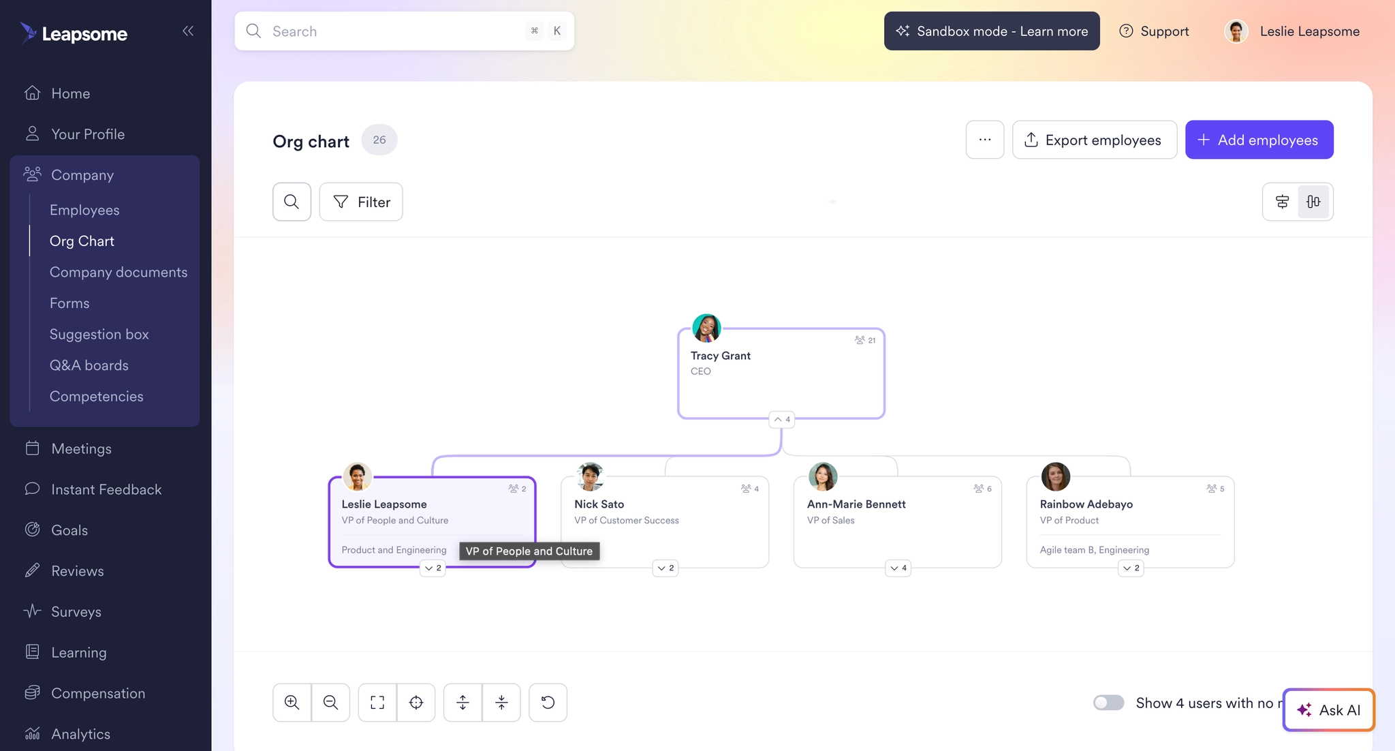Open the Employees page
The image size is (1395, 751).
coord(84,210)
